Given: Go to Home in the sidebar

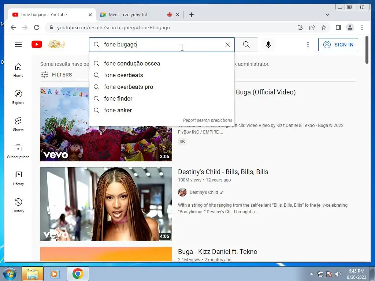Looking at the screenshot, I should coord(18,70).
